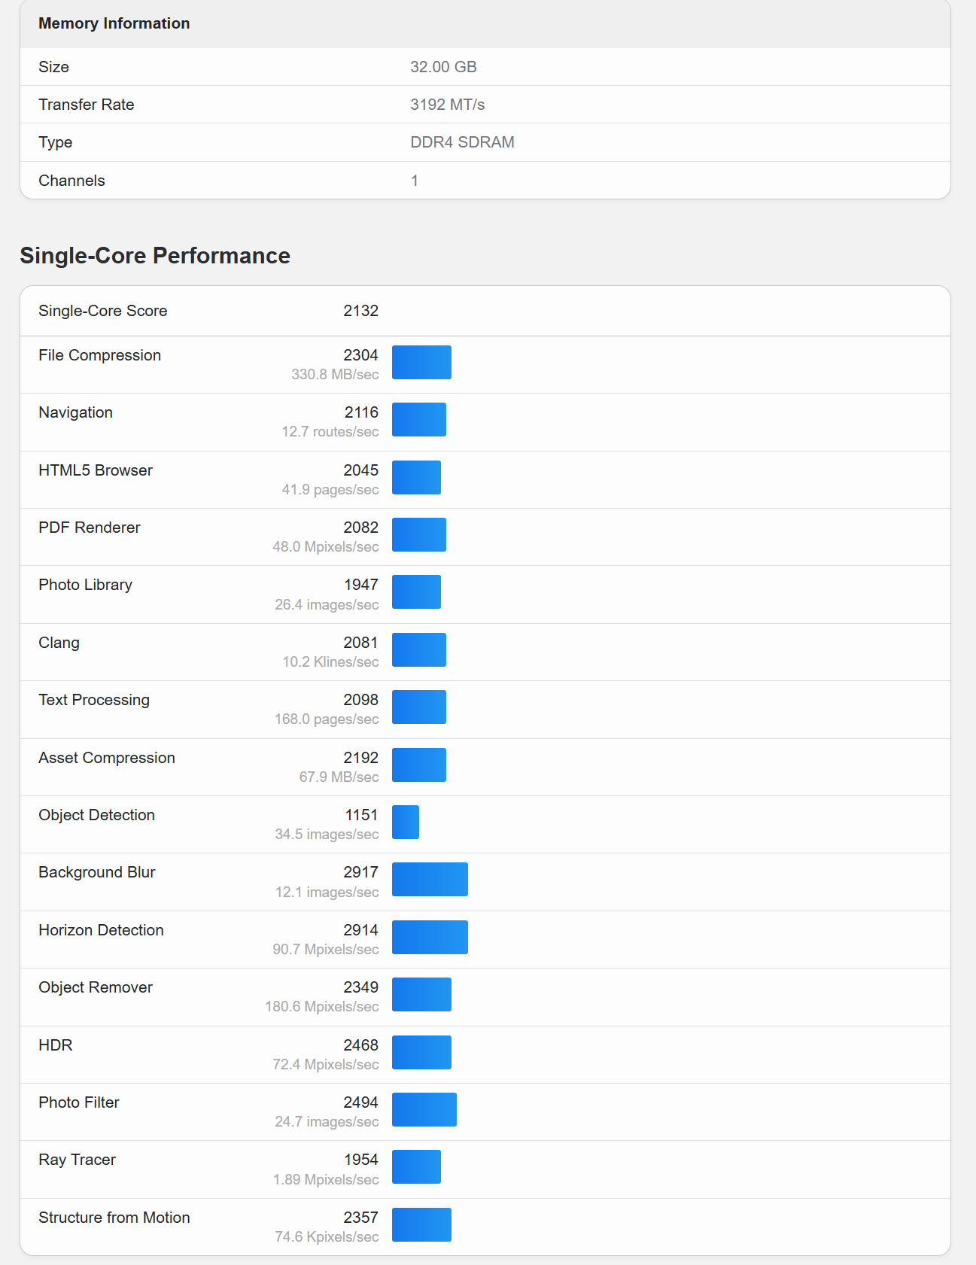Select the DDR4 SDRAM type text

(x=462, y=142)
